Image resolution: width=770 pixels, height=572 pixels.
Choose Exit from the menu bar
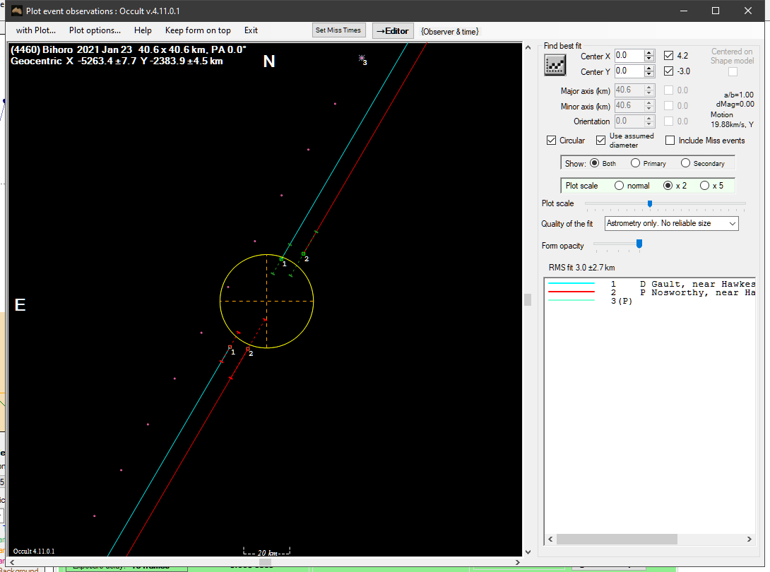point(251,30)
